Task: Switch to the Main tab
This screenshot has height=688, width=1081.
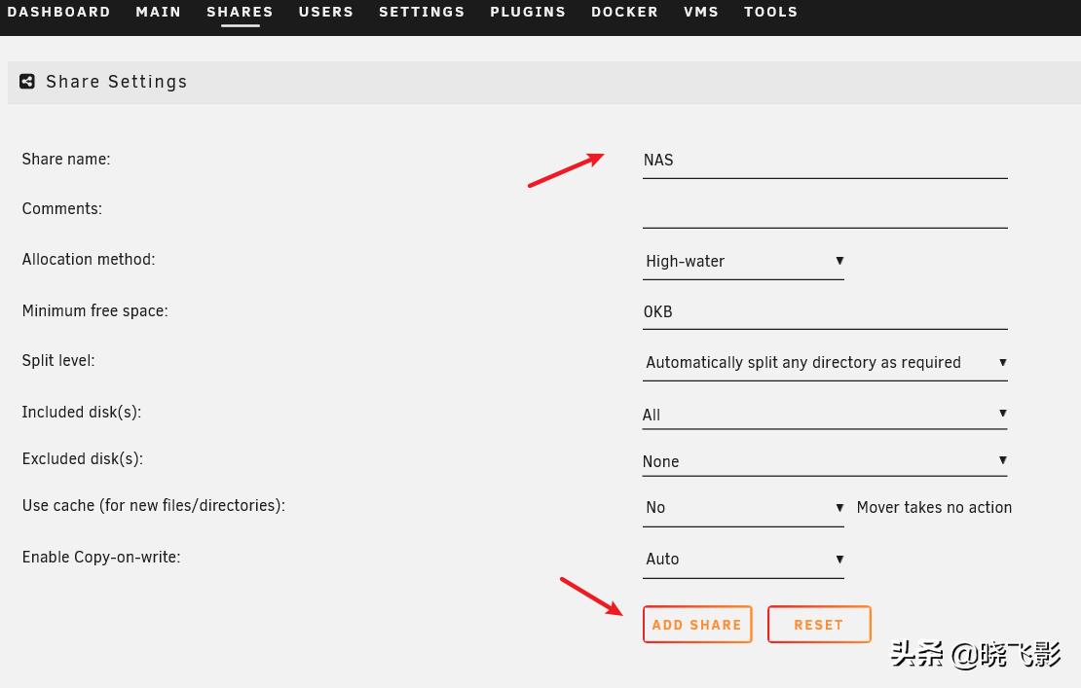Action: tap(159, 13)
